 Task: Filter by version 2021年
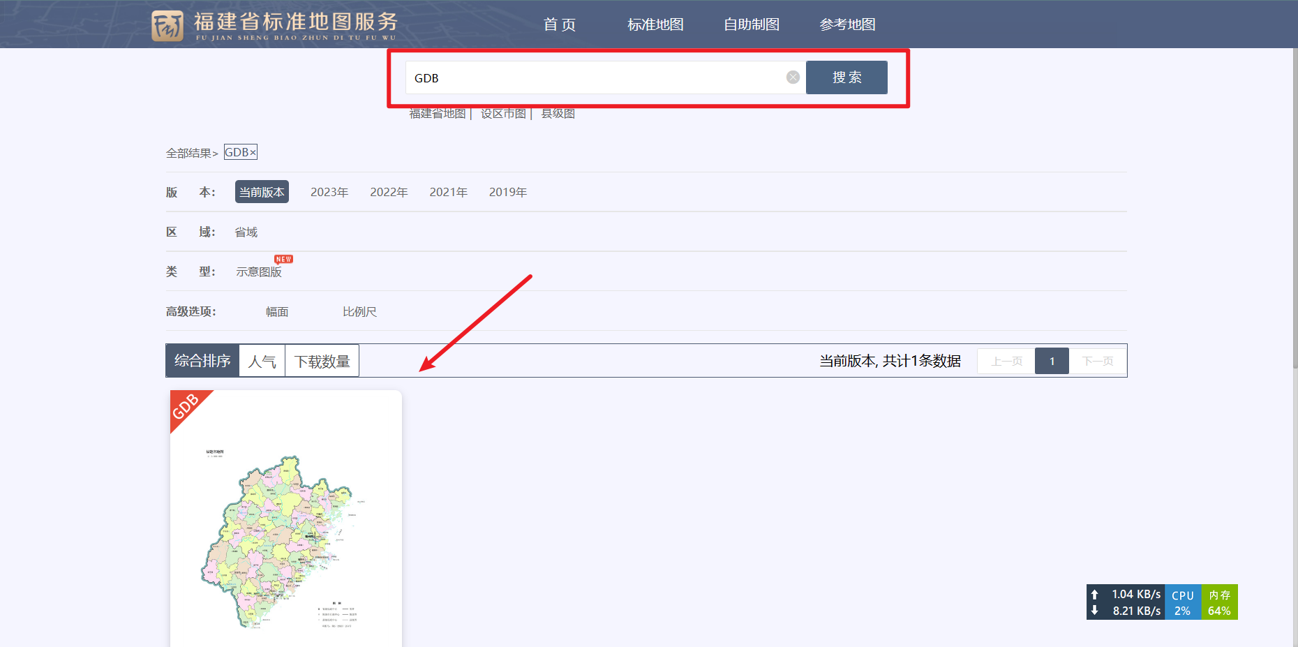(448, 192)
